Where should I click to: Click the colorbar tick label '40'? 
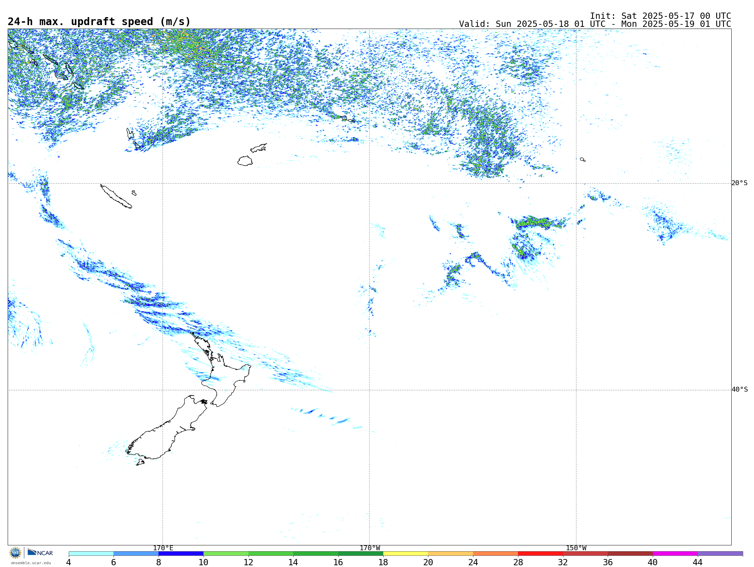[x=653, y=562]
